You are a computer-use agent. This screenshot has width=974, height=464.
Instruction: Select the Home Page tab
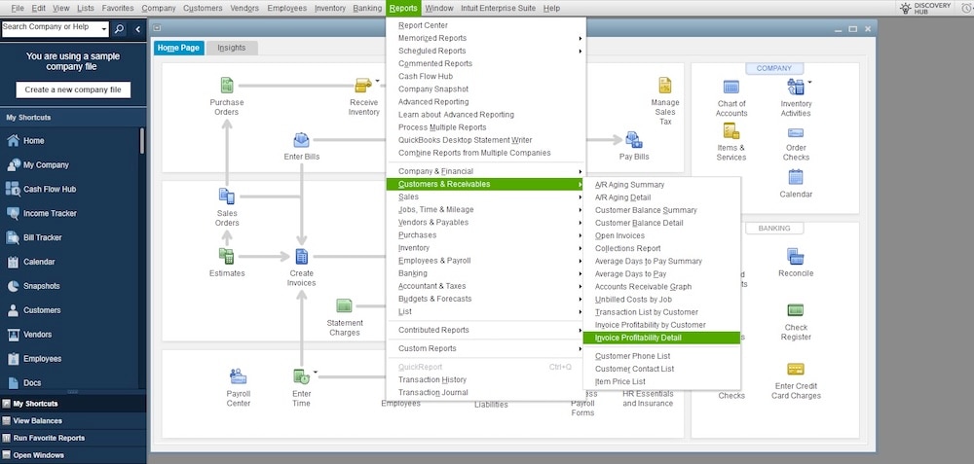(x=178, y=48)
